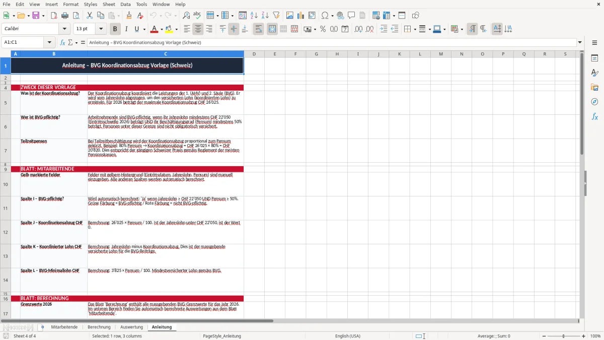Click the Export as PDF icon

(x=54, y=16)
